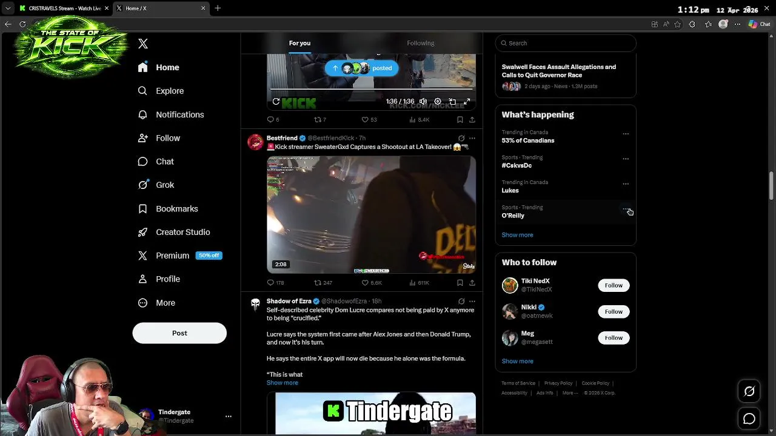Reply to the post with 6 replies

click(x=273, y=120)
